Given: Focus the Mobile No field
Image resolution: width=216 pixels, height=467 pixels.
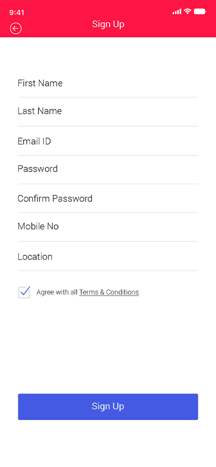Looking at the screenshot, I should [x=108, y=226].
